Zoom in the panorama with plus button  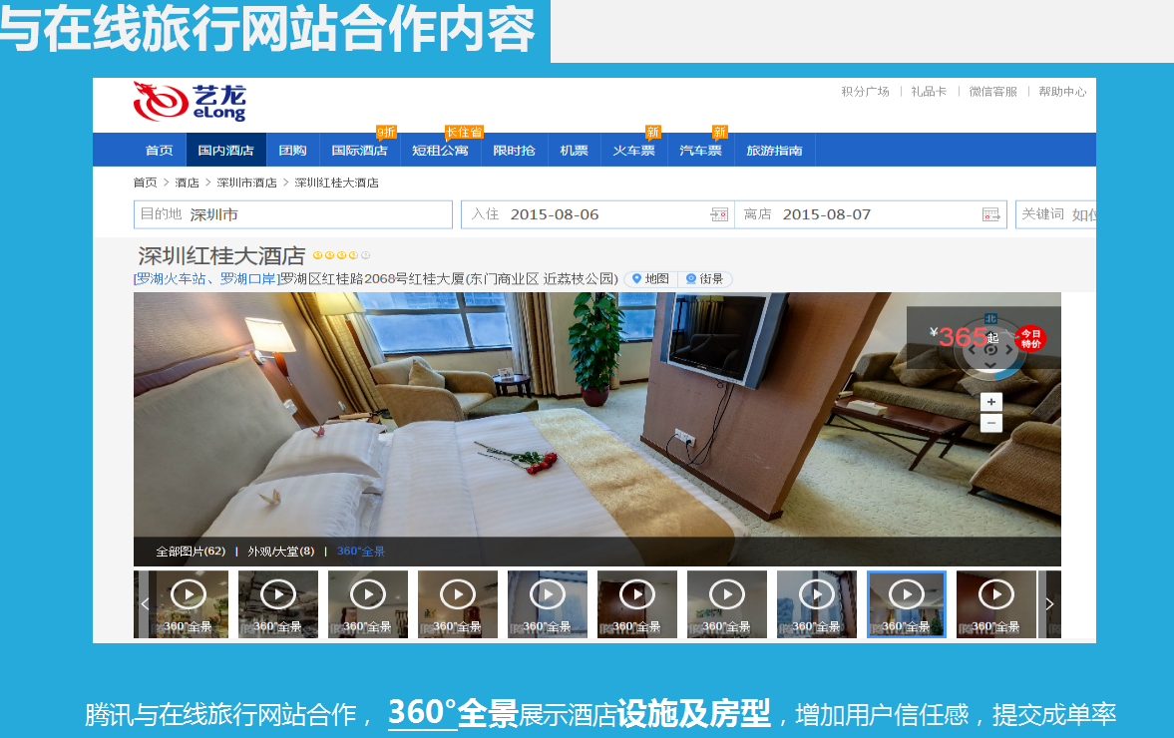tap(990, 401)
